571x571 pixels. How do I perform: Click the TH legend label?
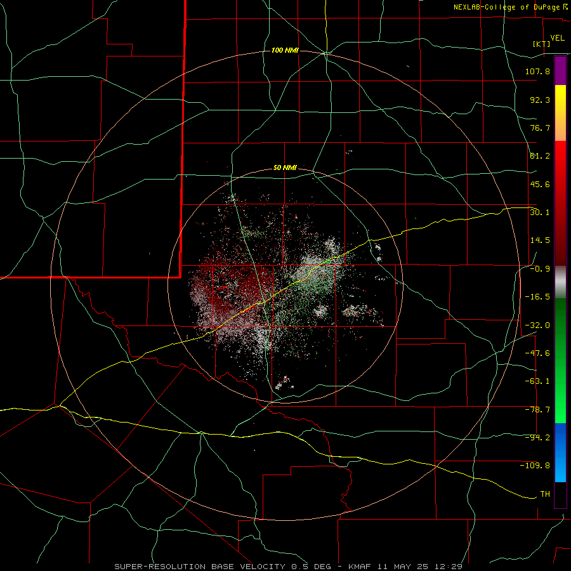tap(545, 494)
